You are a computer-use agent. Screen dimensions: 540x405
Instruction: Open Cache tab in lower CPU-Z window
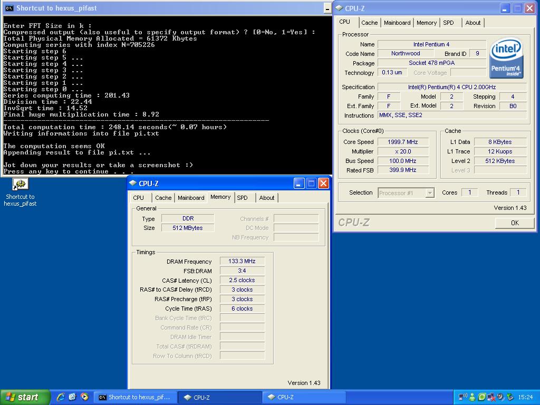coord(163,198)
